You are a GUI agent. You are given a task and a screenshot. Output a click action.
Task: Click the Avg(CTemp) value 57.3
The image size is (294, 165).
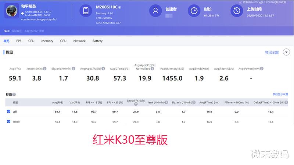point(120,78)
